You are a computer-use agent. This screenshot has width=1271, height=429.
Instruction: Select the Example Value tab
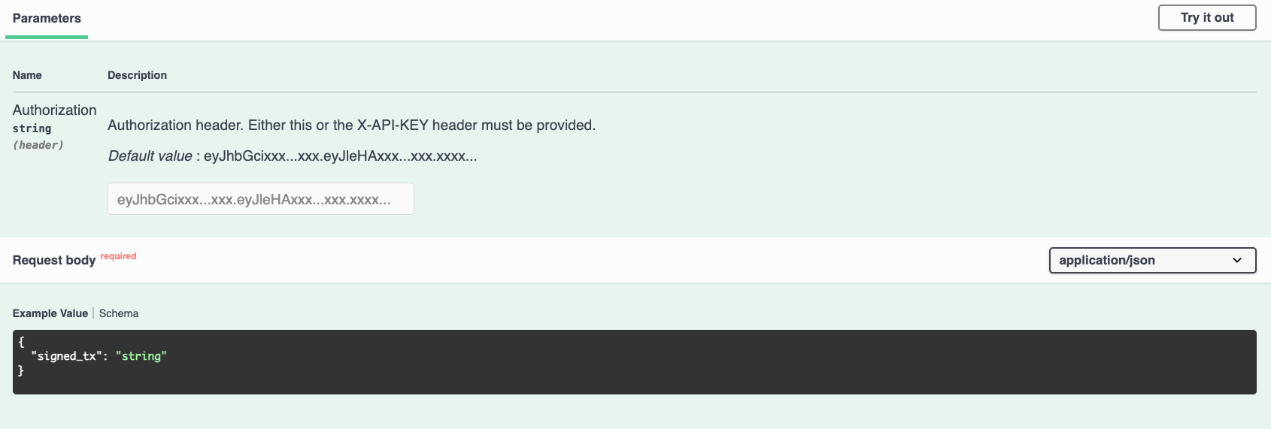(x=50, y=313)
